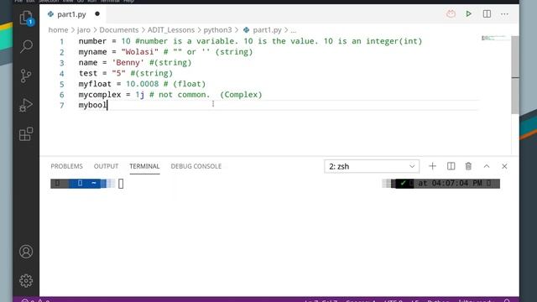This screenshot has height=302, width=537.
Task: Switch to the PROBLEMS tab
Action: coord(67,166)
